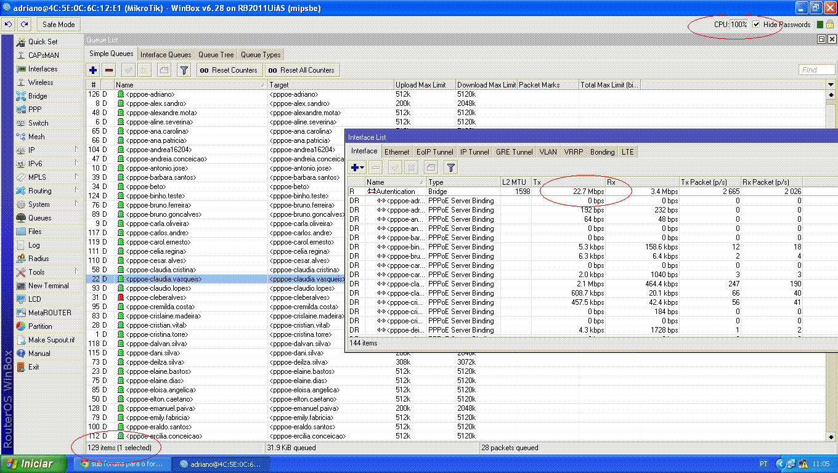Click the blue plus add button in Queue List
Image resolution: width=838 pixels, height=473 pixels.
coord(93,70)
